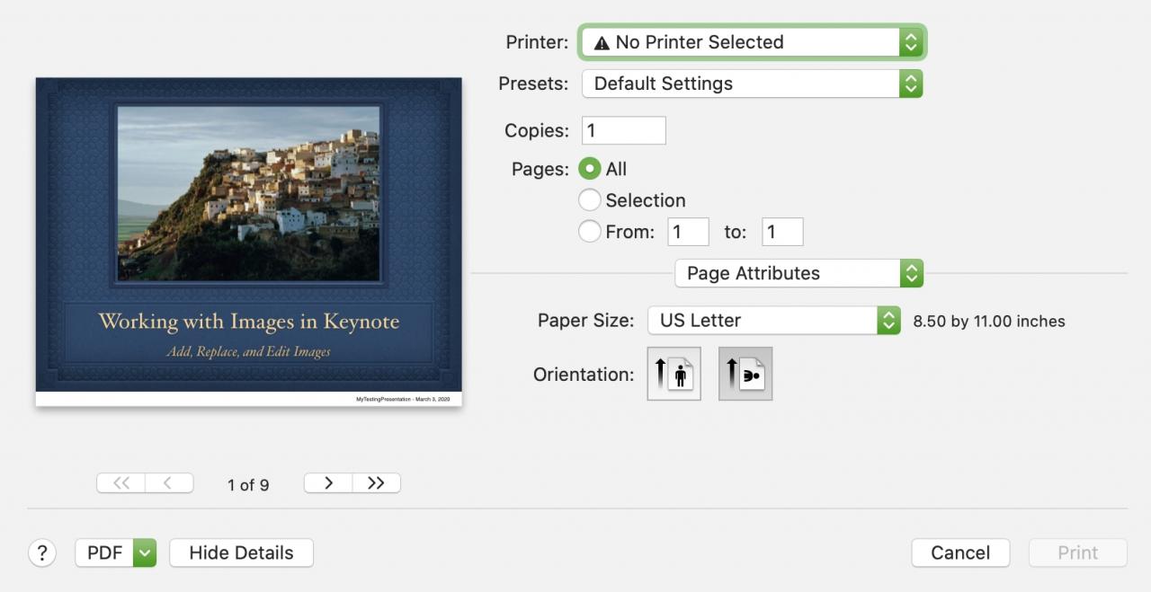Open the Paper Size US Letter dropdown
Viewport: 1151px width, 592px height.
click(x=774, y=320)
